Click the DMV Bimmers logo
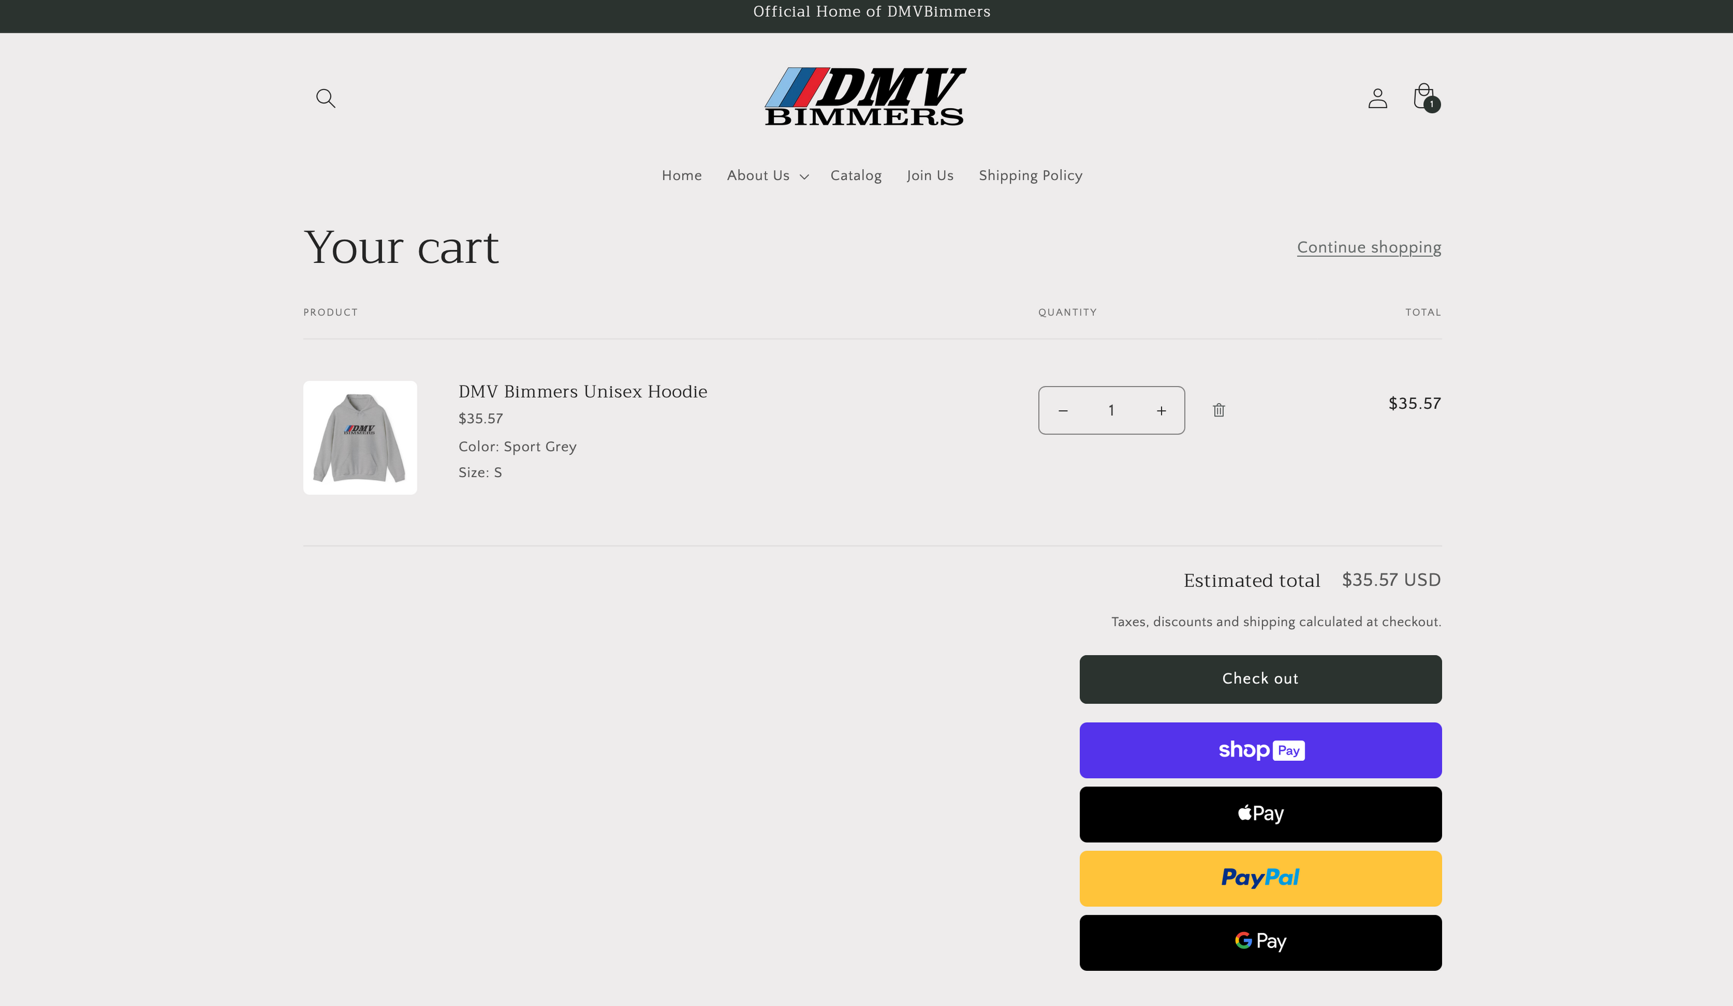Image resolution: width=1733 pixels, height=1006 pixels. [x=865, y=97]
